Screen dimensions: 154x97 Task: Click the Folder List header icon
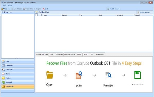(36, 12)
